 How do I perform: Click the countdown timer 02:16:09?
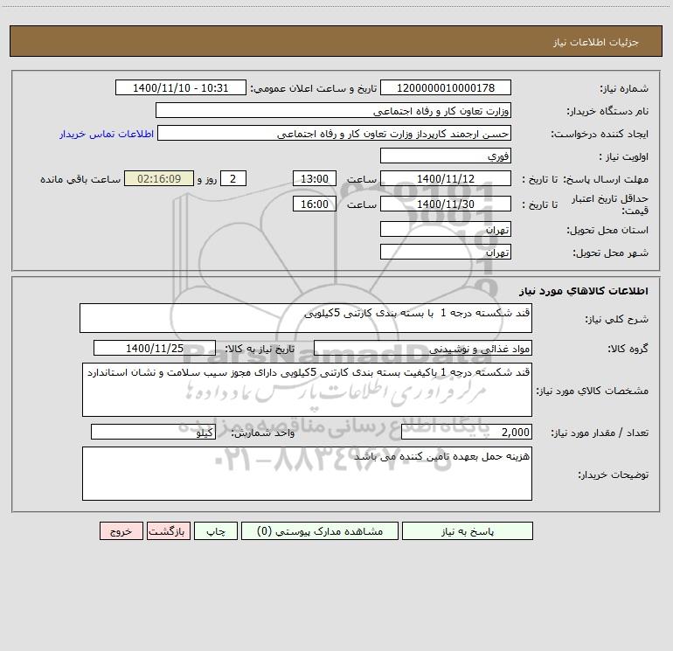(x=159, y=178)
